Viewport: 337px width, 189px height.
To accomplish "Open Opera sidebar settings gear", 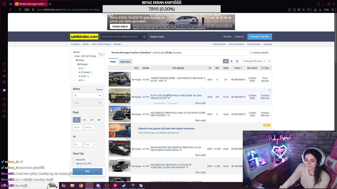I will pyautogui.click(x=4, y=116).
